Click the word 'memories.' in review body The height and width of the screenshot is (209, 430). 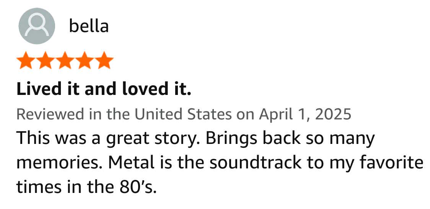click(x=60, y=163)
